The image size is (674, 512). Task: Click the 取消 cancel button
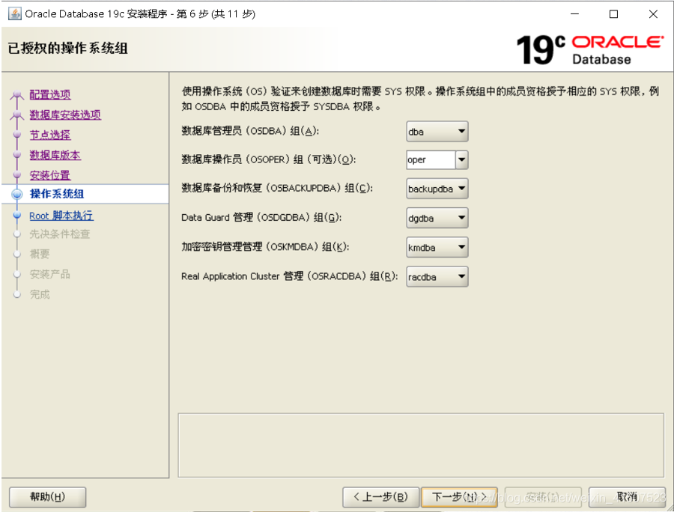627,497
